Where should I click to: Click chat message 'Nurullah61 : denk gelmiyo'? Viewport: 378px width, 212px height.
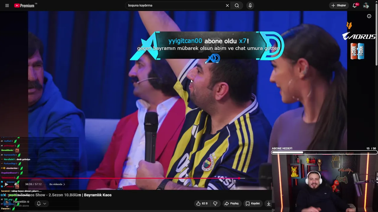pos(17,159)
